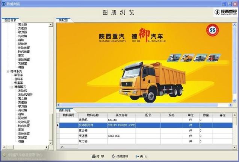Switch to the 图册目录 tab
The height and width of the screenshot is (162, 239).
(11, 20)
